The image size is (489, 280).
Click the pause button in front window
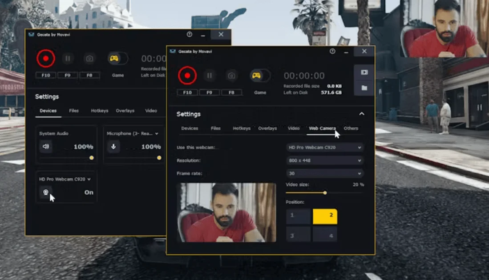click(x=210, y=76)
